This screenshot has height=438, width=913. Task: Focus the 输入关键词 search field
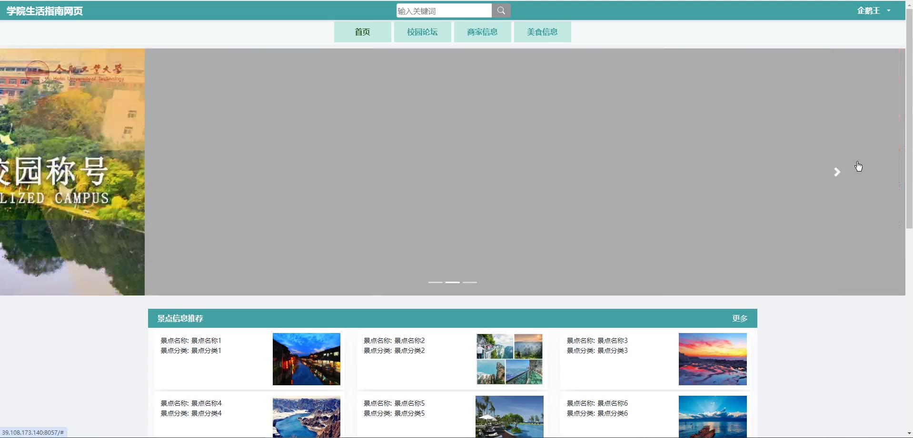tap(444, 10)
